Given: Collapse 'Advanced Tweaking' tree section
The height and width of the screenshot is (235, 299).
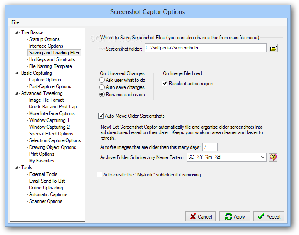Looking at the screenshot, I should point(16,93).
